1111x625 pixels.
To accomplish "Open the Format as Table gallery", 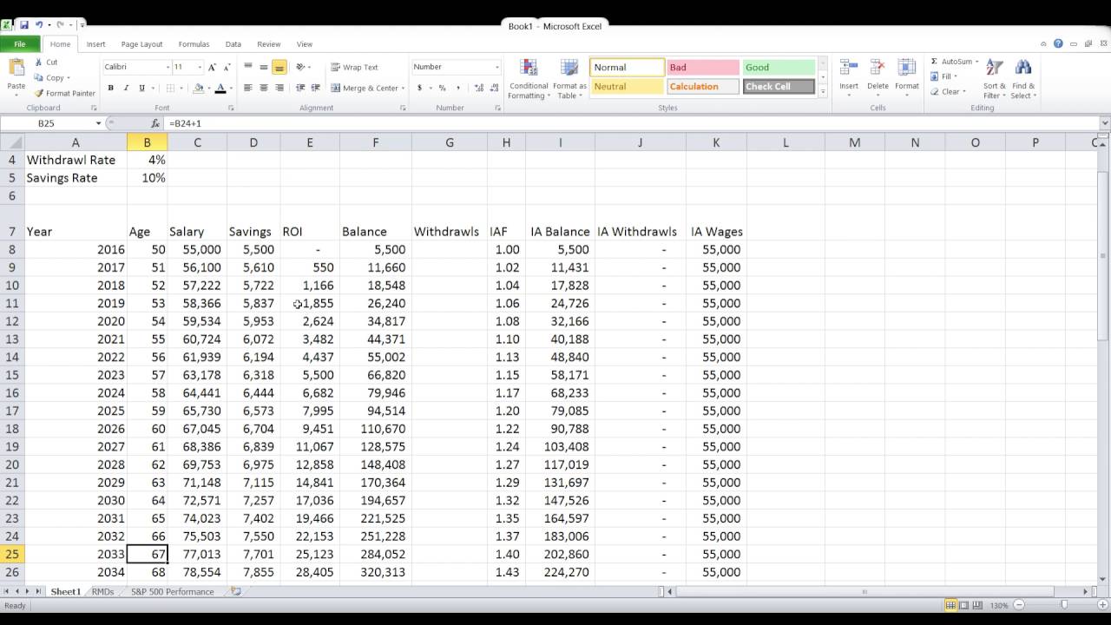I will click(x=569, y=79).
